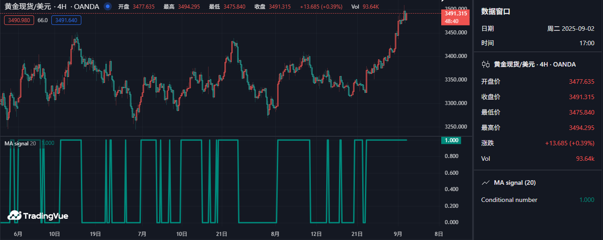Viewport: 603px width, 240px height.
Task: Click the candlestick icon in data window
Action: point(486,64)
